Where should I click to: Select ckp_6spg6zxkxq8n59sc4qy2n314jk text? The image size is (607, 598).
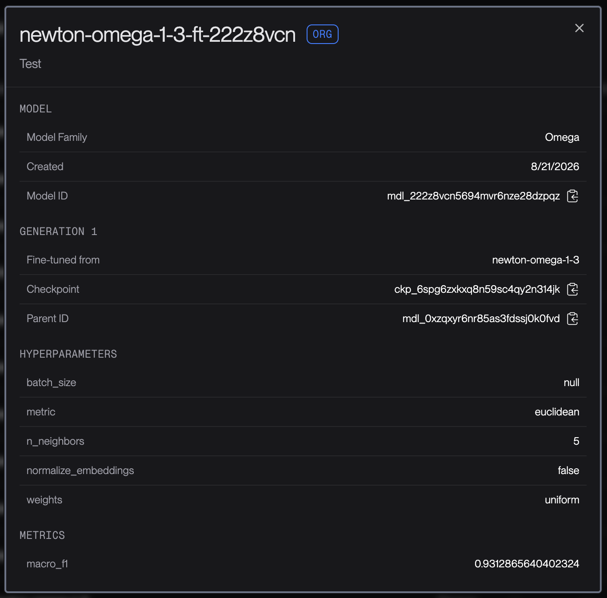coord(477,289)
